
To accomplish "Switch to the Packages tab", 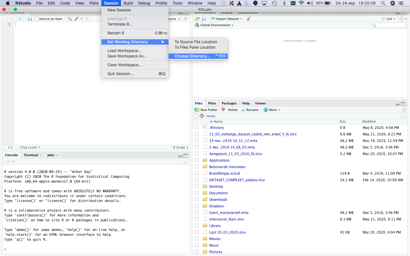I will click(x=229, y=103).
